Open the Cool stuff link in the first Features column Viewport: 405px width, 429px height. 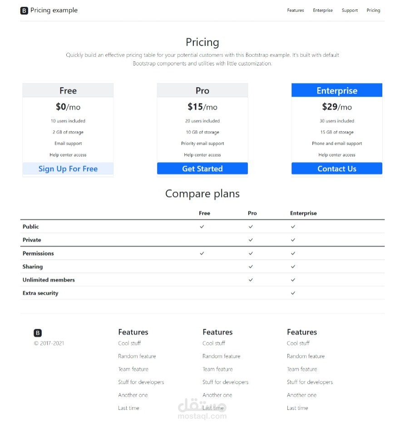coord(129,343)
